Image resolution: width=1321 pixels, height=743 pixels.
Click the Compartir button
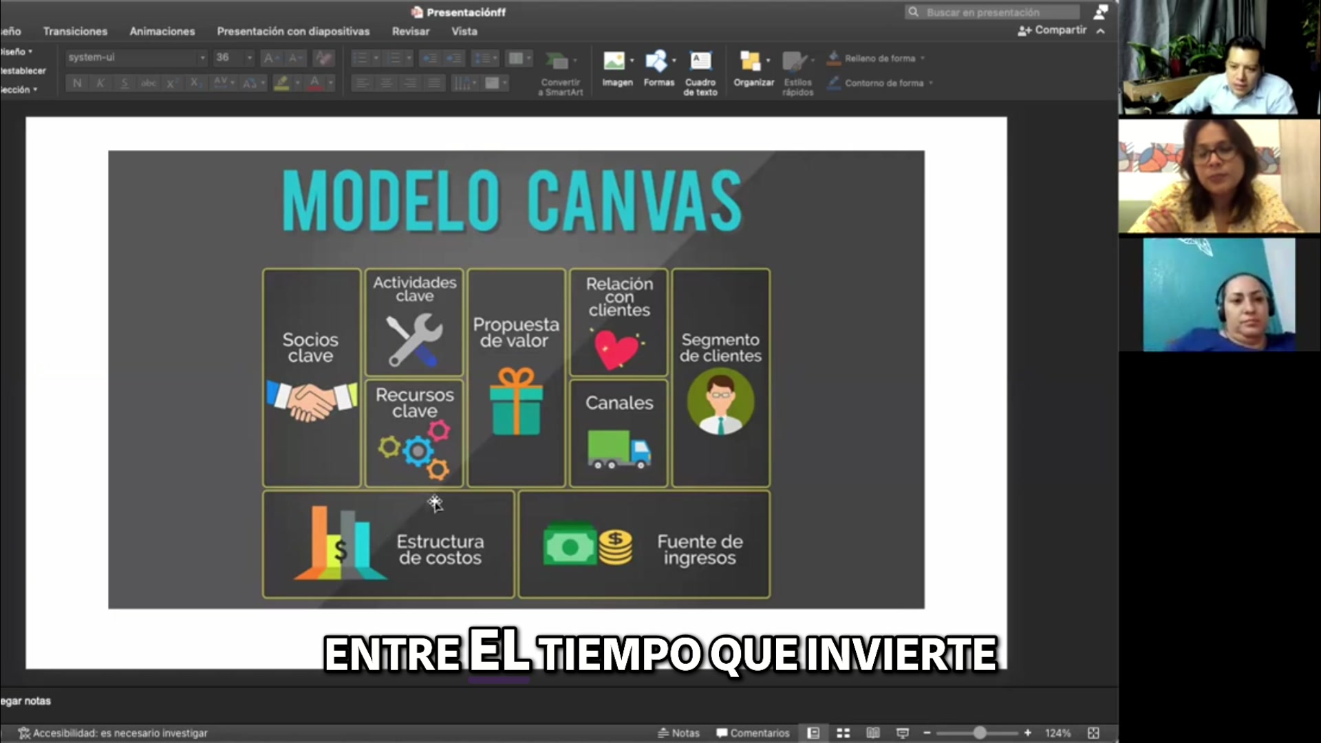point(1053,30)
